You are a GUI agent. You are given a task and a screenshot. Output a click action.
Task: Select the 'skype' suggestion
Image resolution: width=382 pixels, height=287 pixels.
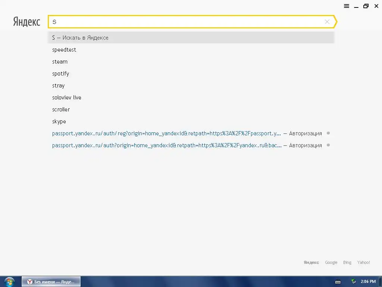59,121
